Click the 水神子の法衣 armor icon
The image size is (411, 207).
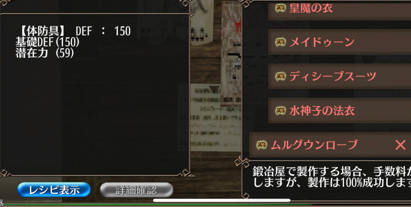point(281,111)
